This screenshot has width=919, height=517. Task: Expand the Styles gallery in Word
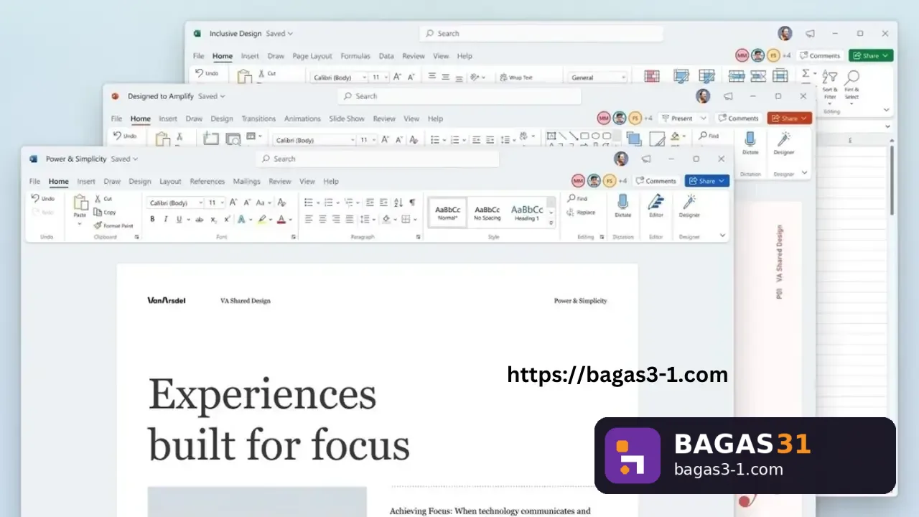[x=551, y=223]
